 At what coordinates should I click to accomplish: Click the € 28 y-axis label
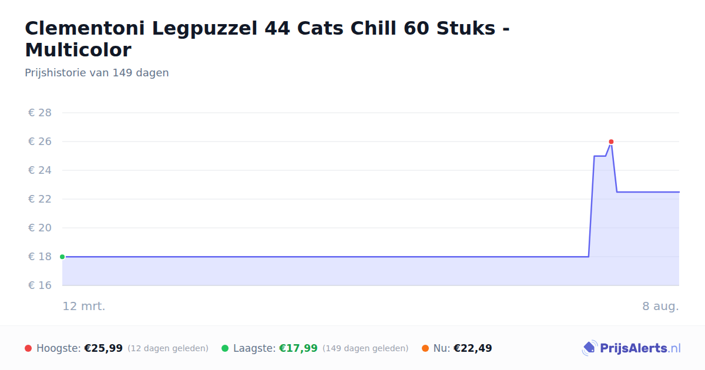40,113
